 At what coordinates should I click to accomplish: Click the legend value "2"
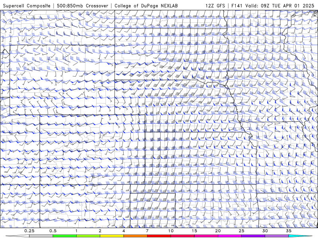tap(100, 231)
